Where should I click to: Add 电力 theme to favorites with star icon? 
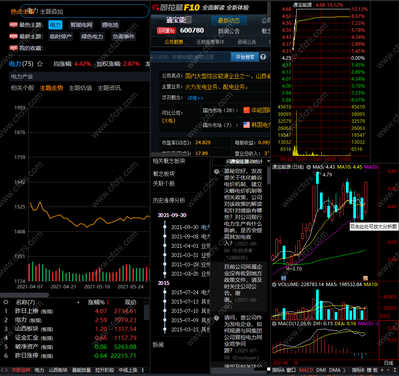40,64
